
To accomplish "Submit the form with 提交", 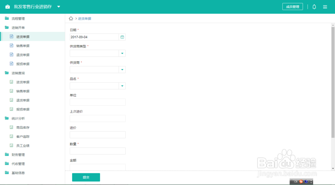I will point(86,177).
